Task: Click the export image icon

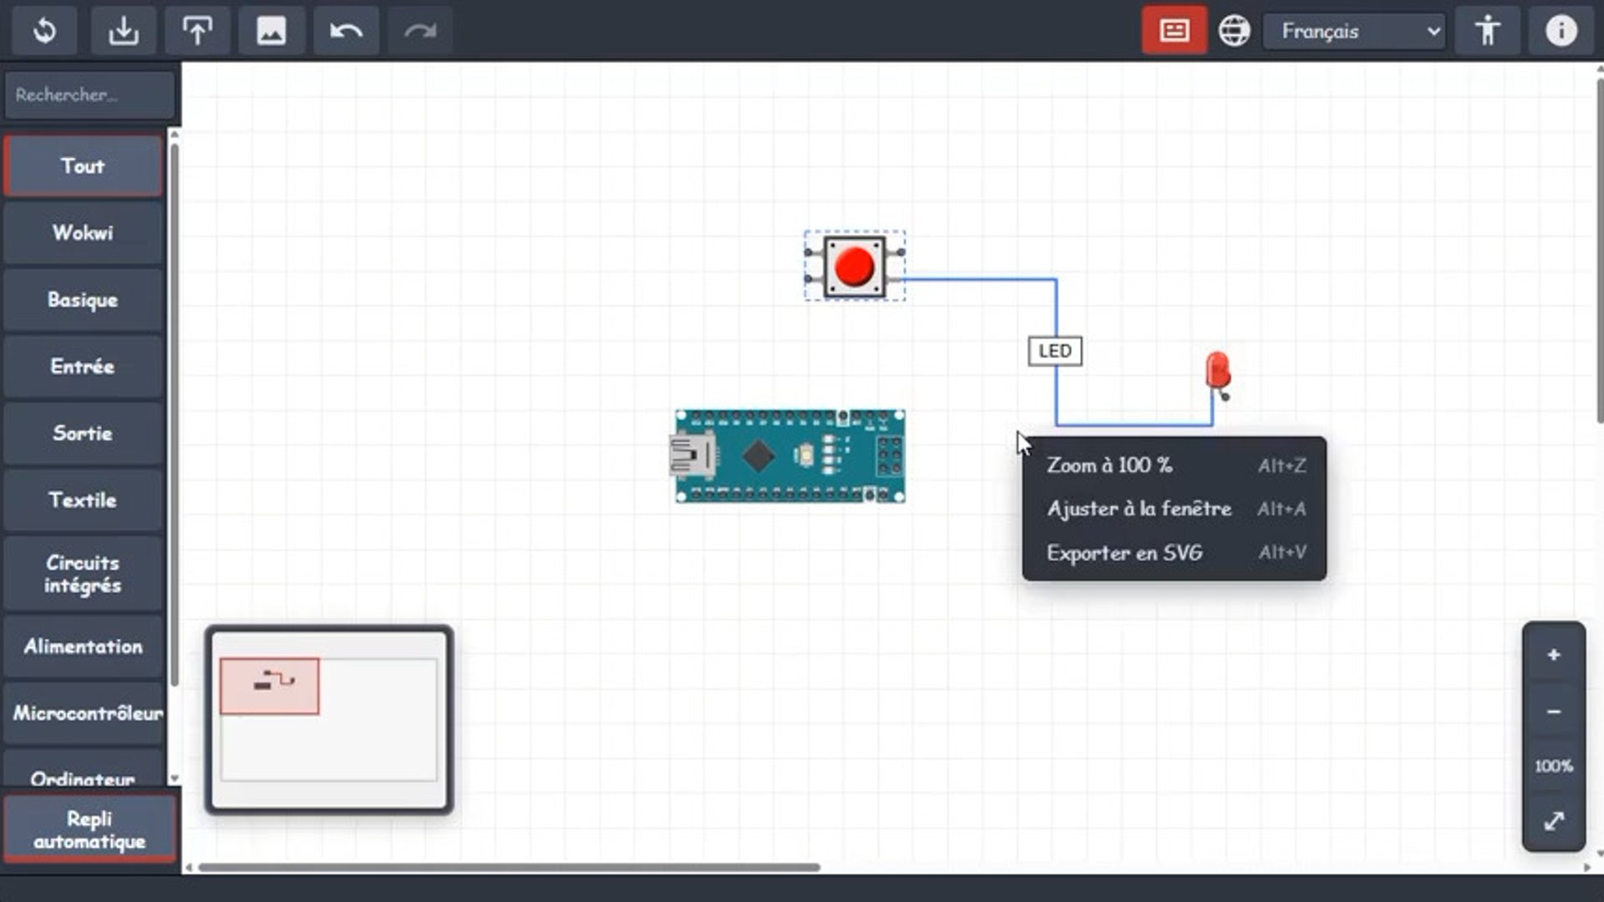Action: click(x=271, y=31)
